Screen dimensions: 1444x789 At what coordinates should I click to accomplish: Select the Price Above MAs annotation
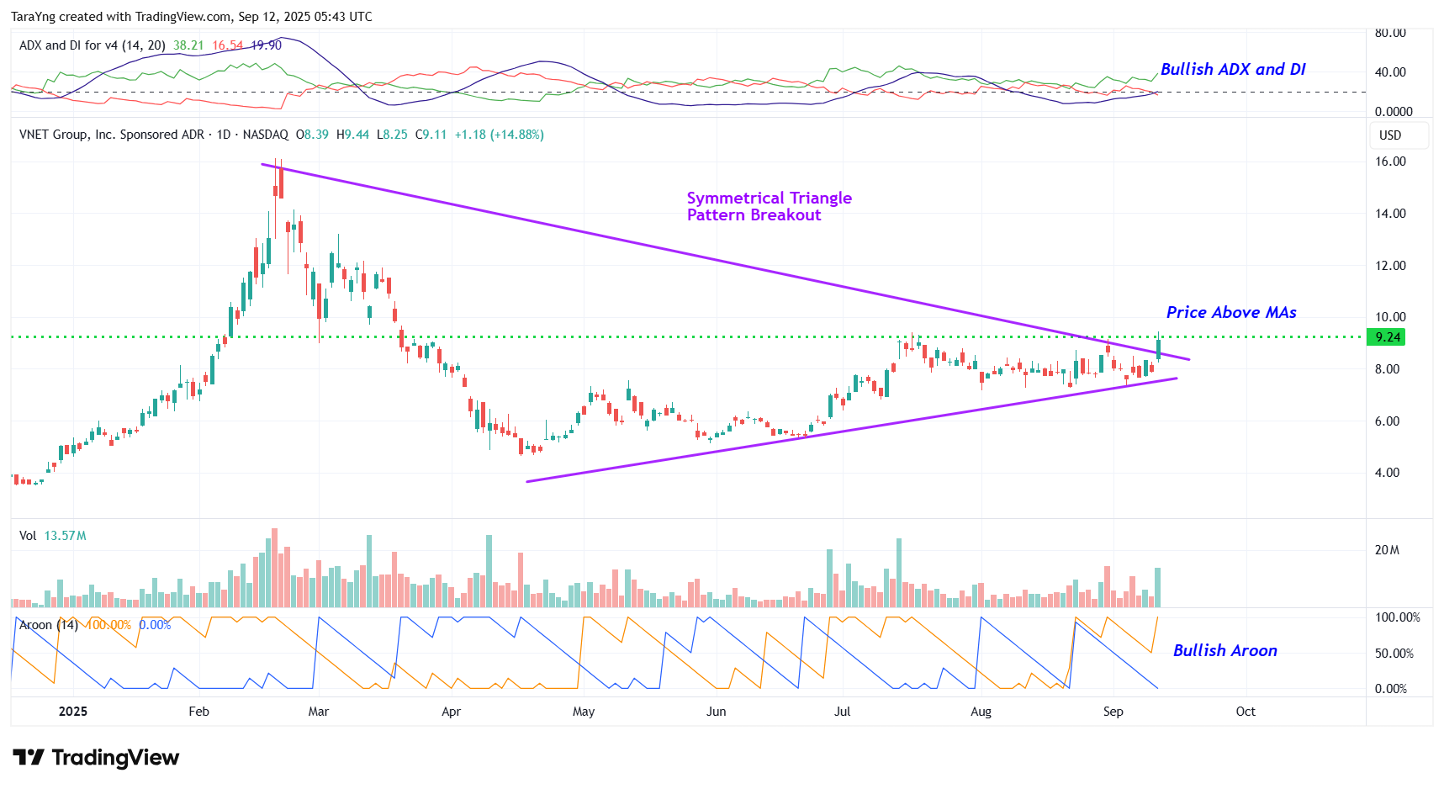[x=1231, y=312]
